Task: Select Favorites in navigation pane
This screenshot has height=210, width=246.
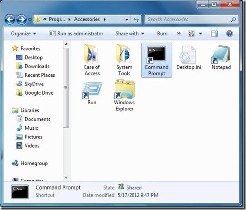Action: point(26,49)
